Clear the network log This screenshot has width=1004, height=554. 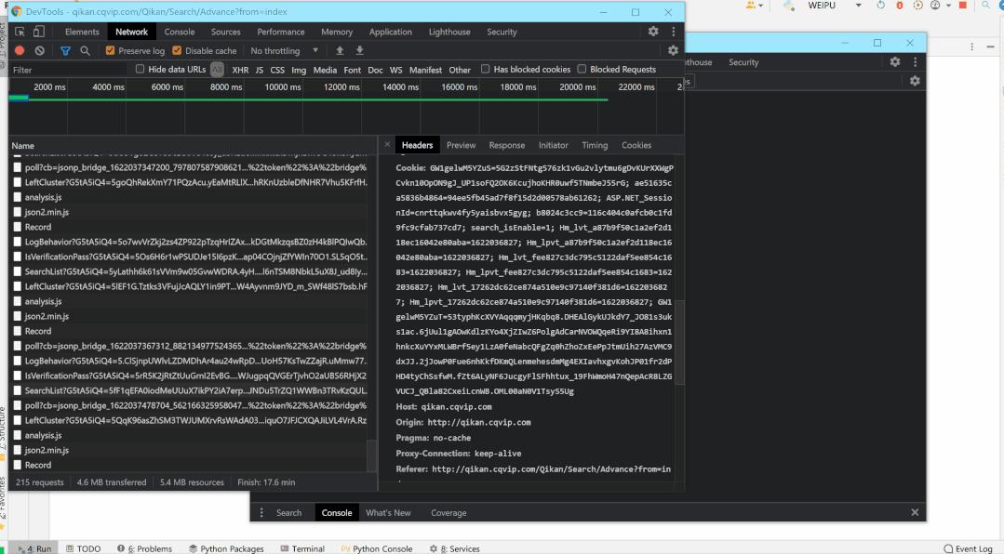pos(40,50)
